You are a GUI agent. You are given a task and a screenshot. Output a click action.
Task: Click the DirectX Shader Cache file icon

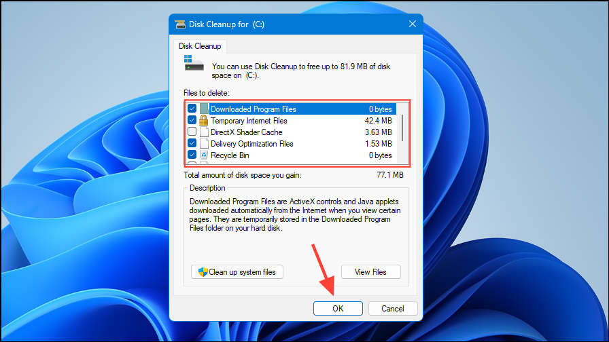pos(204,132)
